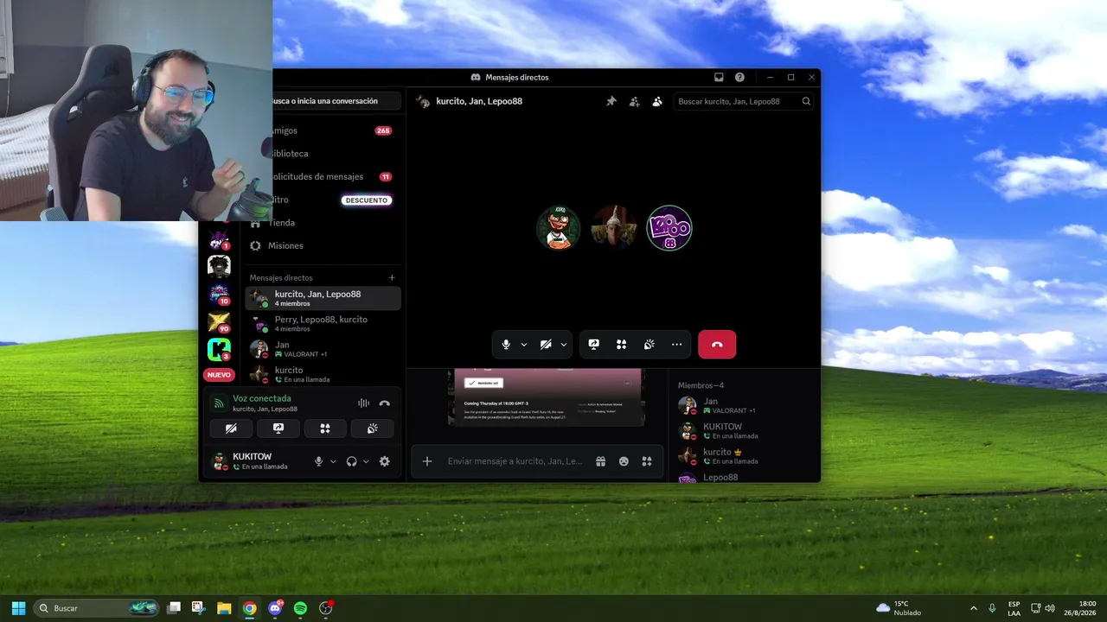Search in kurcito, Jan, Lepoo88 chat

(x=743, y=101)
